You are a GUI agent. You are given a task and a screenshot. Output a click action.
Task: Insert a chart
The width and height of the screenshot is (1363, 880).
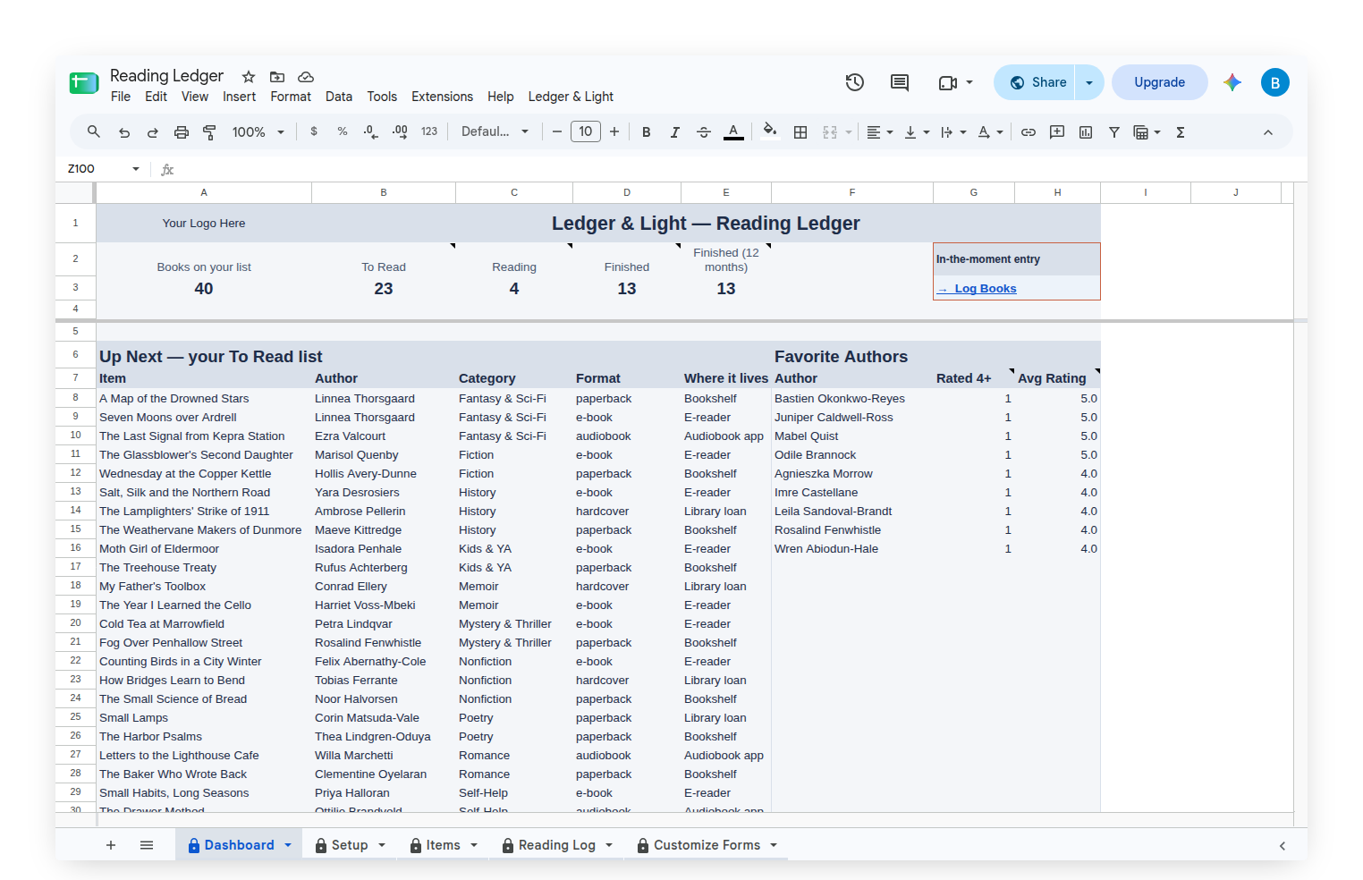point(1086,132)
